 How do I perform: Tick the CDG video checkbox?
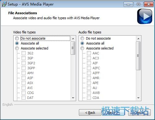click(x=23, y=93)
